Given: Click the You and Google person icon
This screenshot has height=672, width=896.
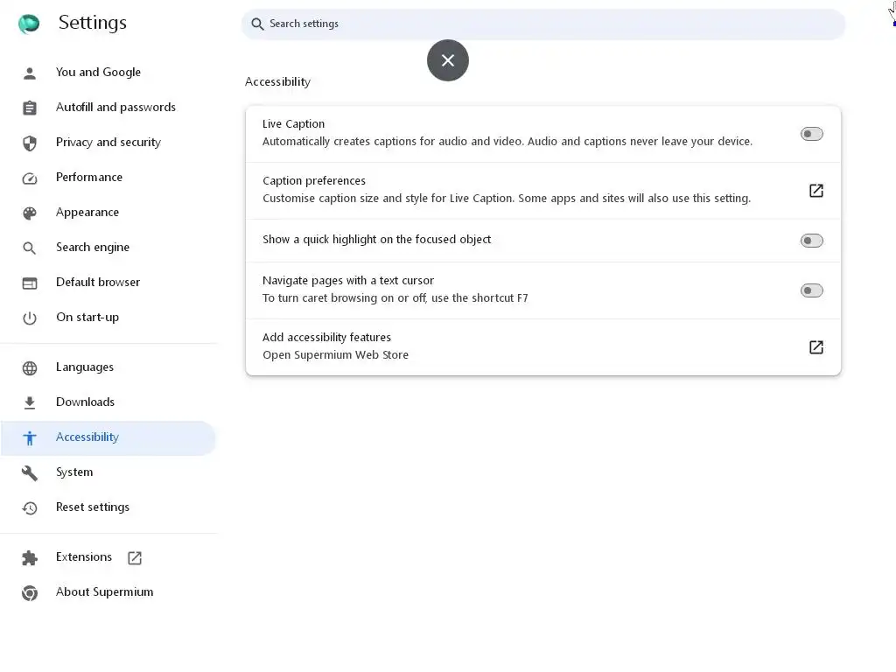Looking at the screenshot, I should (x=30, y=73).
